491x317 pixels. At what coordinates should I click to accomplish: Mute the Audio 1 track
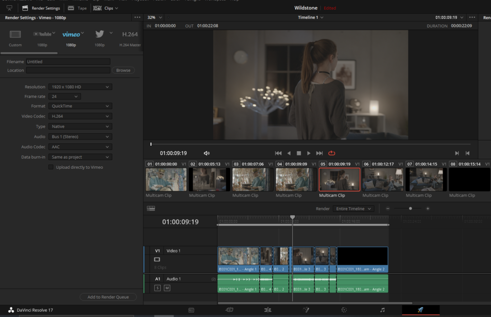click(x=167, y=288)
